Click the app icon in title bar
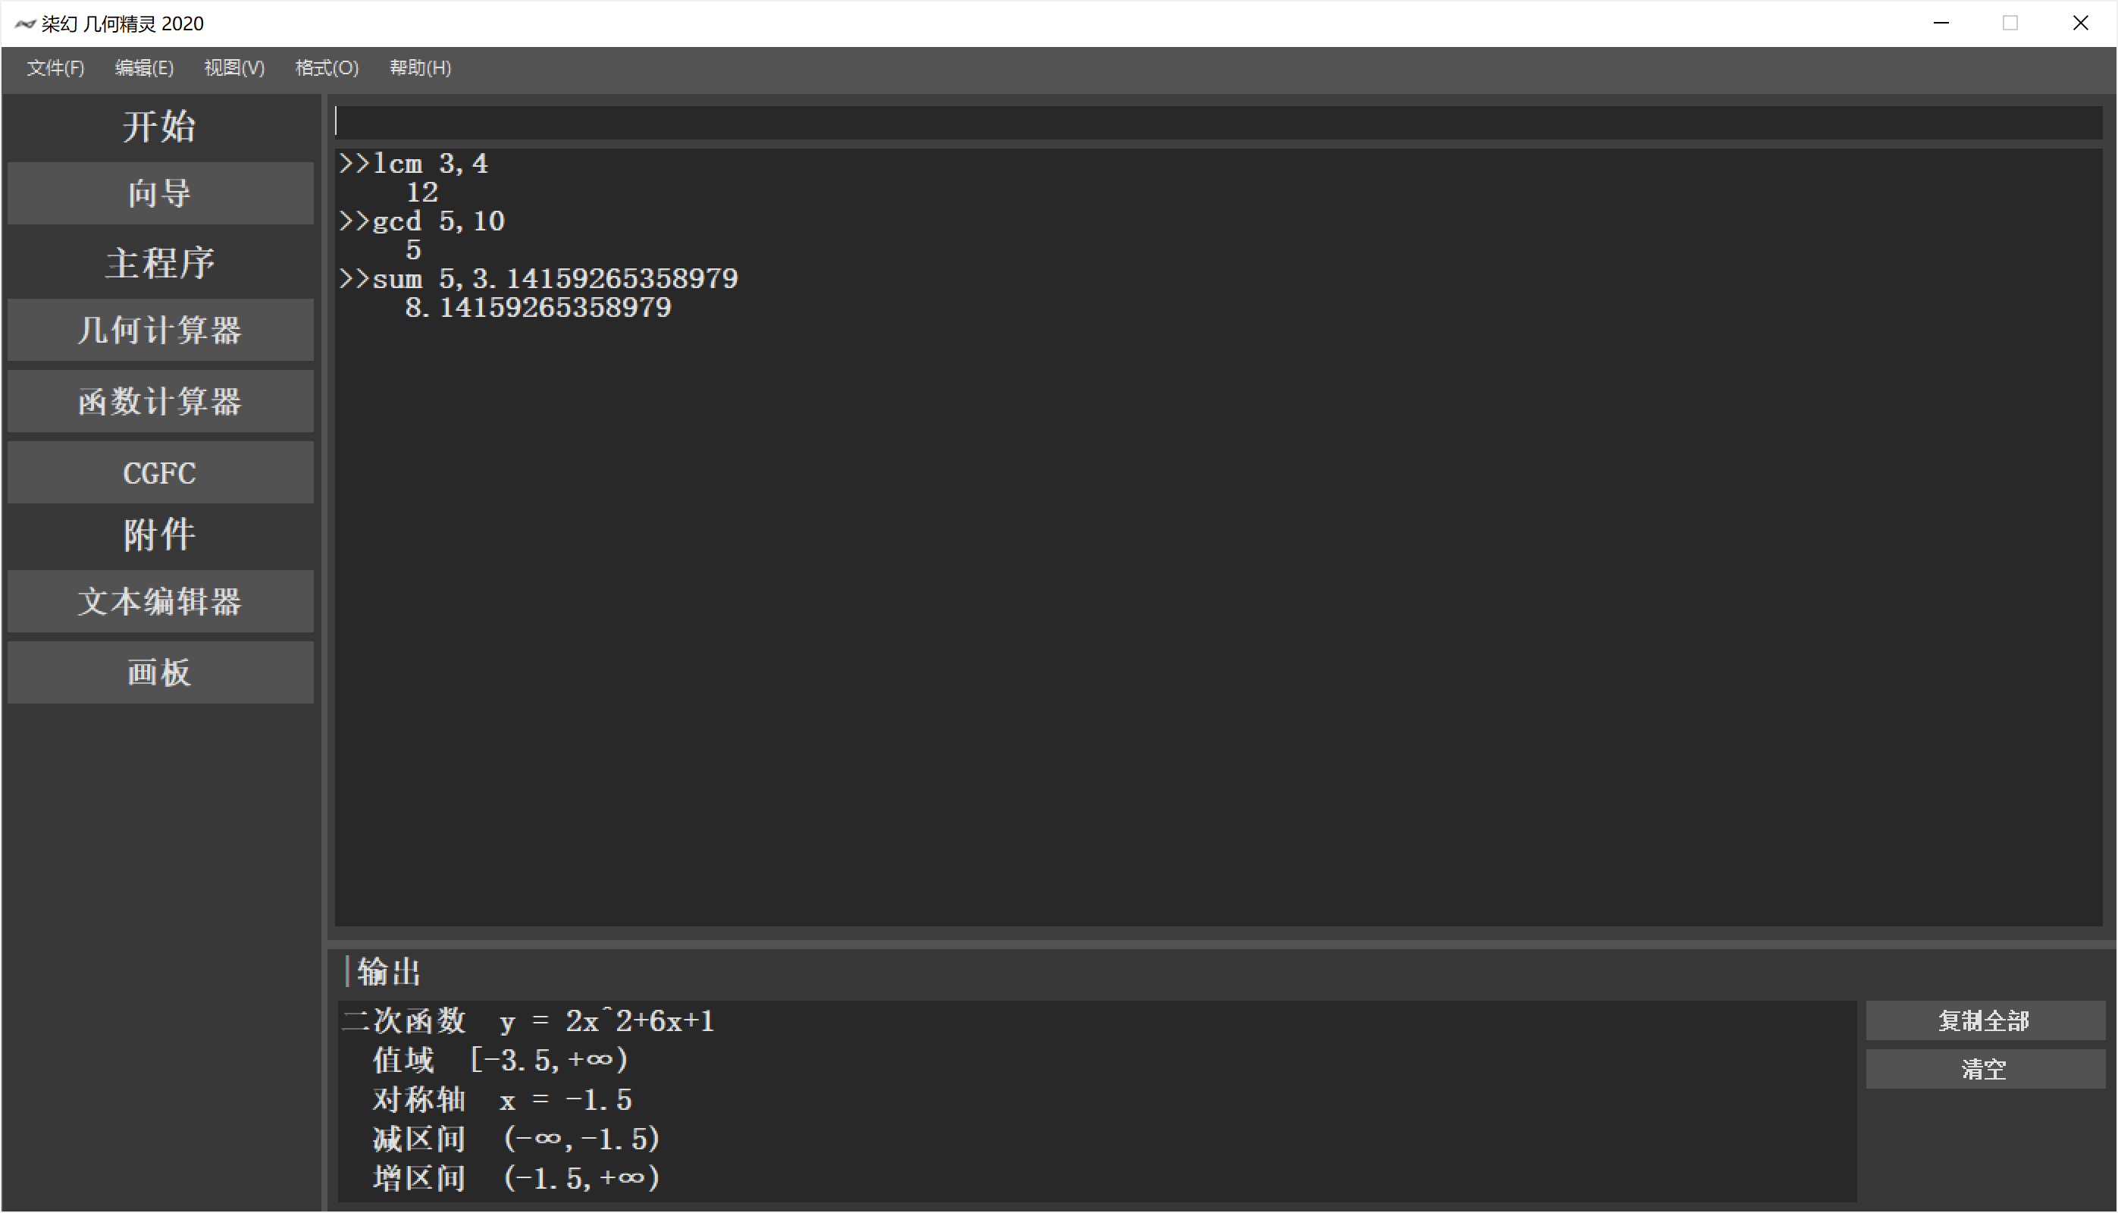This screenshot has width=2118, height=1213. coord(25,24)
